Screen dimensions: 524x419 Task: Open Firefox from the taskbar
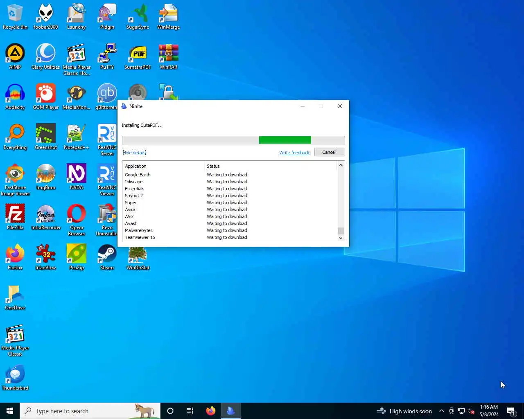pyautogui.click(x=211, y=411)
